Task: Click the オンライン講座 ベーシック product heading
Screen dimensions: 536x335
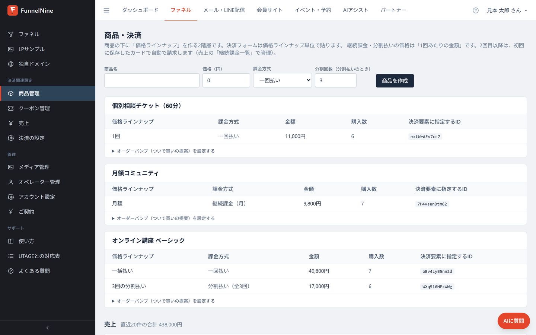Action: [x=149, y=240]
